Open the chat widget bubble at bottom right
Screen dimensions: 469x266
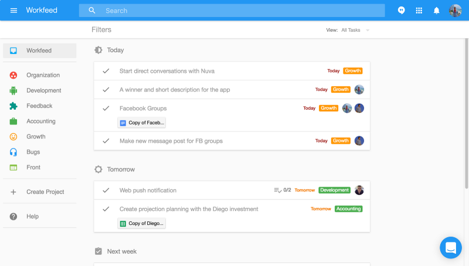pos(450,248)
